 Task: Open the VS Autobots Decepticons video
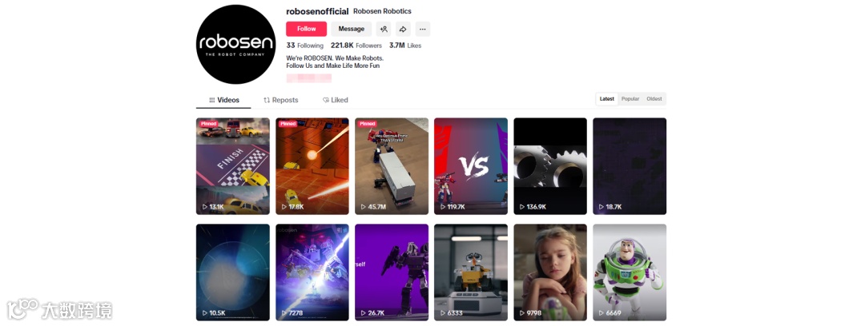(471, 166)
